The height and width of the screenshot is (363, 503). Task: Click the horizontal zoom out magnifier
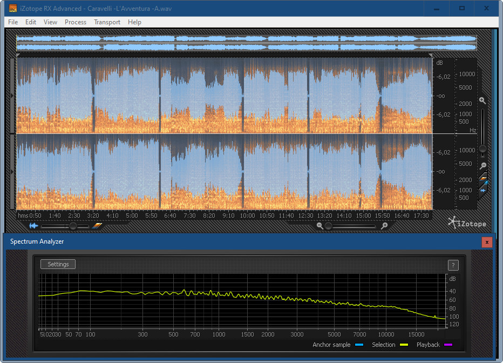coord(320,226)
